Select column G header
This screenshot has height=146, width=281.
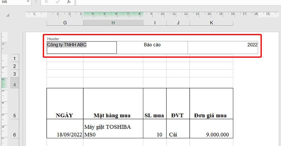[x=65, y=23]
